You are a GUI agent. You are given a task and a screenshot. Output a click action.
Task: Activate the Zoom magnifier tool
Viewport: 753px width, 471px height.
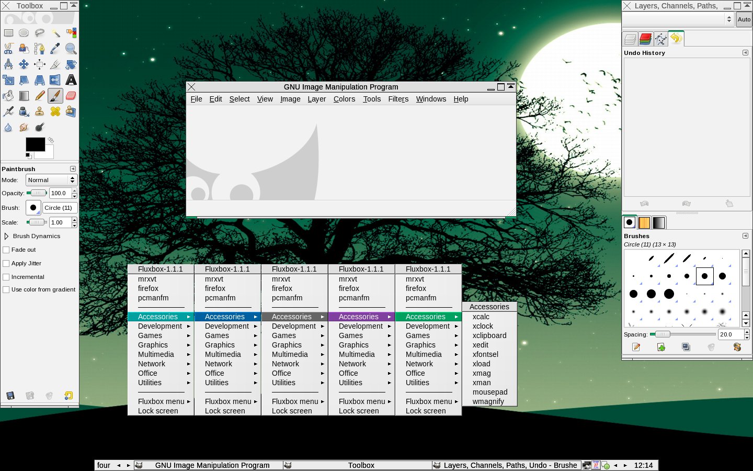coord(71,49)
